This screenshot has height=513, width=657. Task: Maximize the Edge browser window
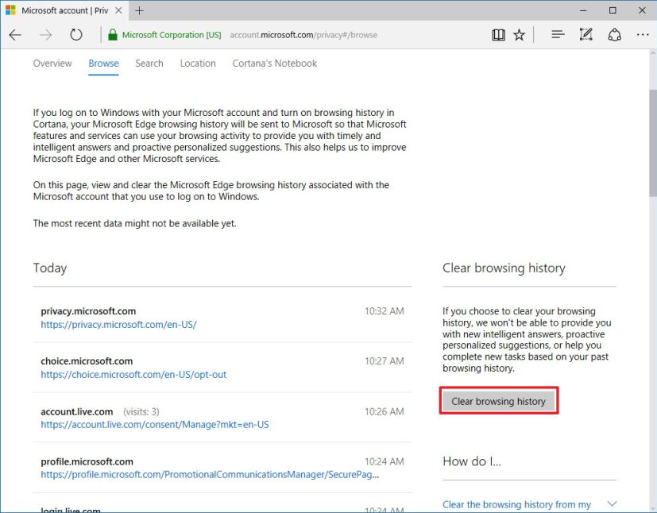pos(613,10)
